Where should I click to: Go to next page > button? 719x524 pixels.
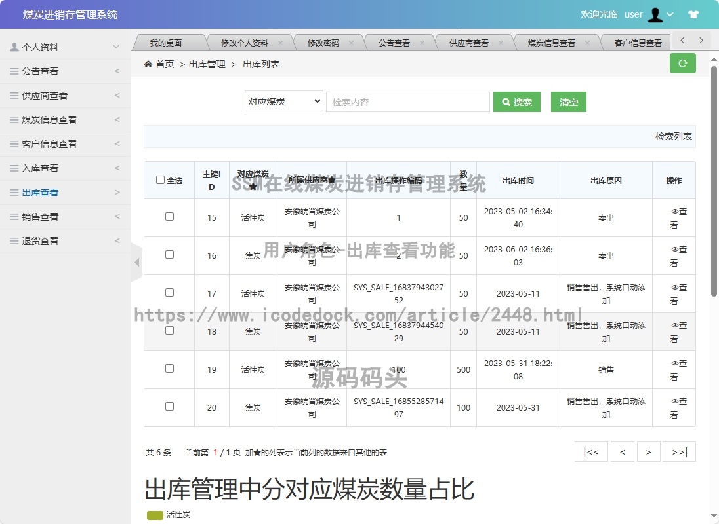pyautogui.click(x=648, y=452)
